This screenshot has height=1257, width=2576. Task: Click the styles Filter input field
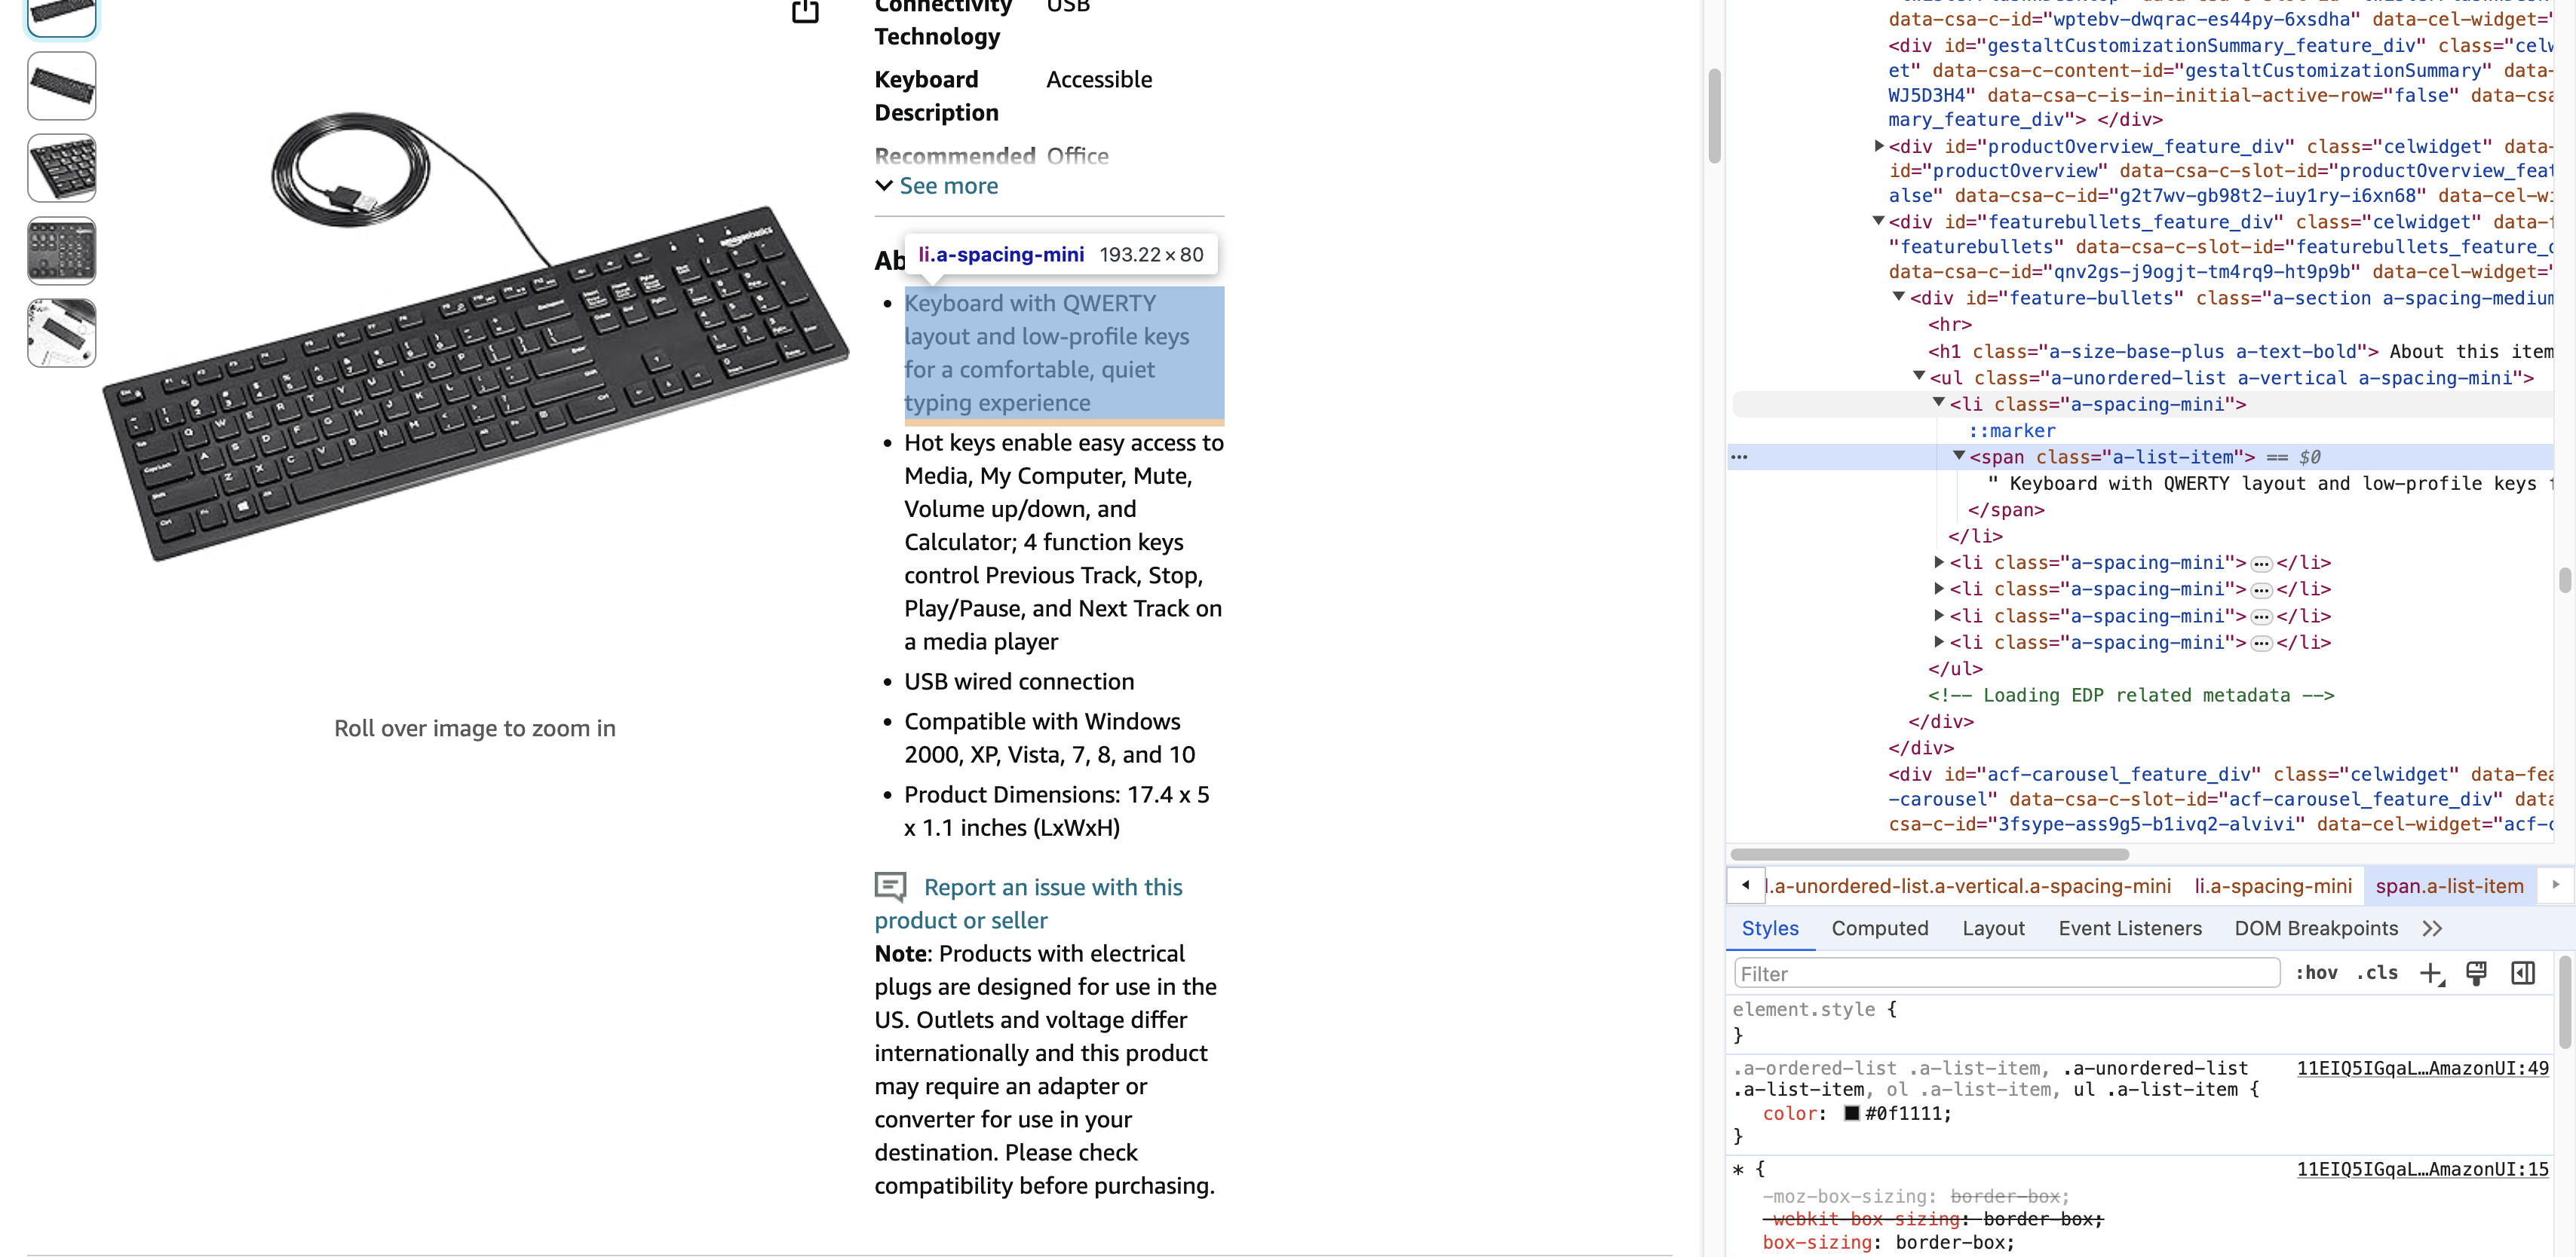point(2005,973)
